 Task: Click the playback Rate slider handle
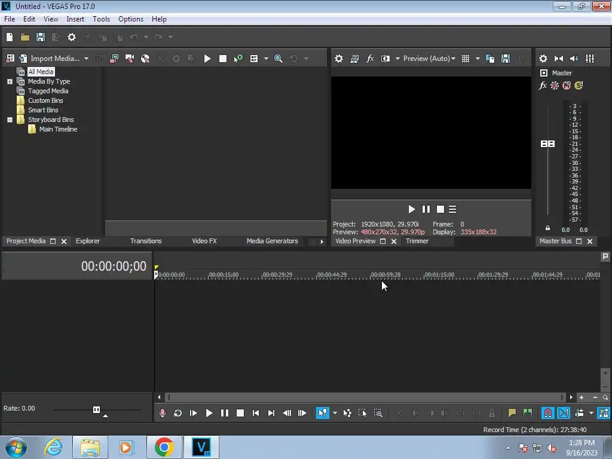[96, 409]
